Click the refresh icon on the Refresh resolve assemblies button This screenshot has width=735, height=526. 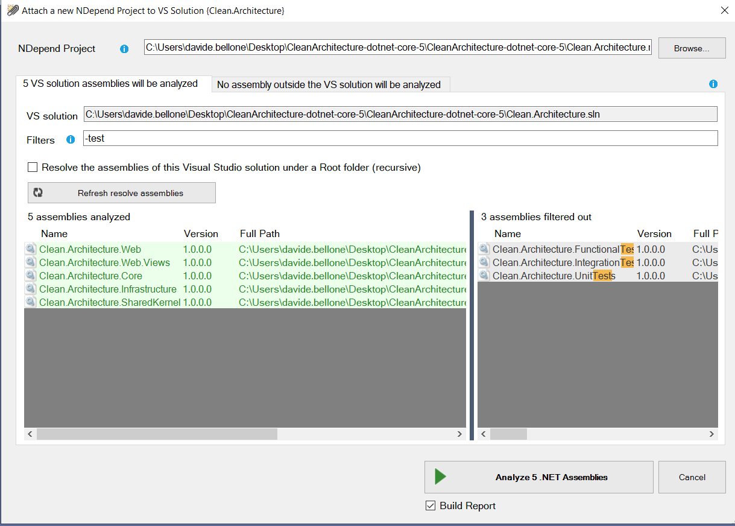tap(38, 193)
